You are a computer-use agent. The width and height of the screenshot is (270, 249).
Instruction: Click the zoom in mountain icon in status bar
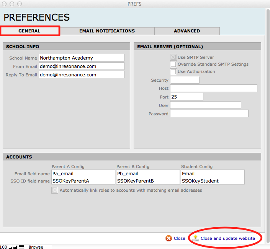(x=15, y=247)
